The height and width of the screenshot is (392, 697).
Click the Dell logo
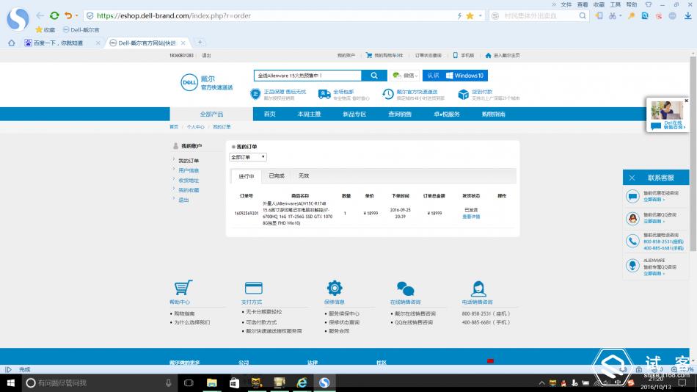(190, 82)
